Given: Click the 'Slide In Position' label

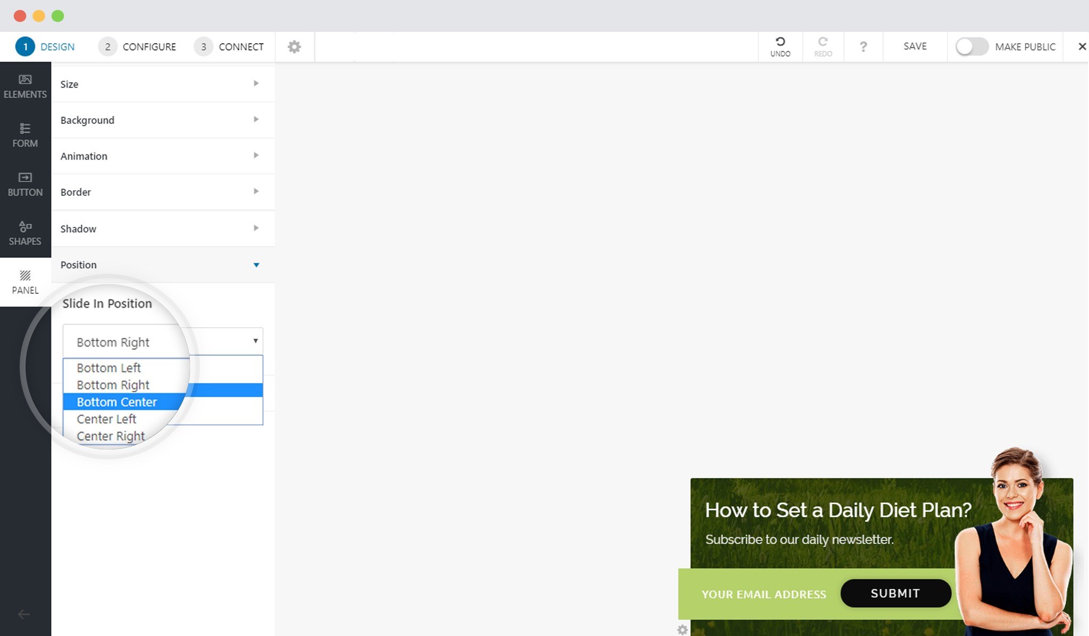Looking at the screenshot, I should pos(107,304).
